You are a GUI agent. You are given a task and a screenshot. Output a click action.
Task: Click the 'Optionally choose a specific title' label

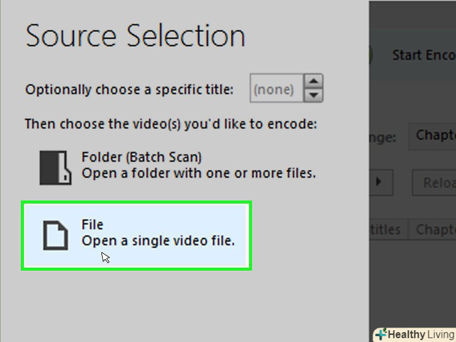point(129,90)
